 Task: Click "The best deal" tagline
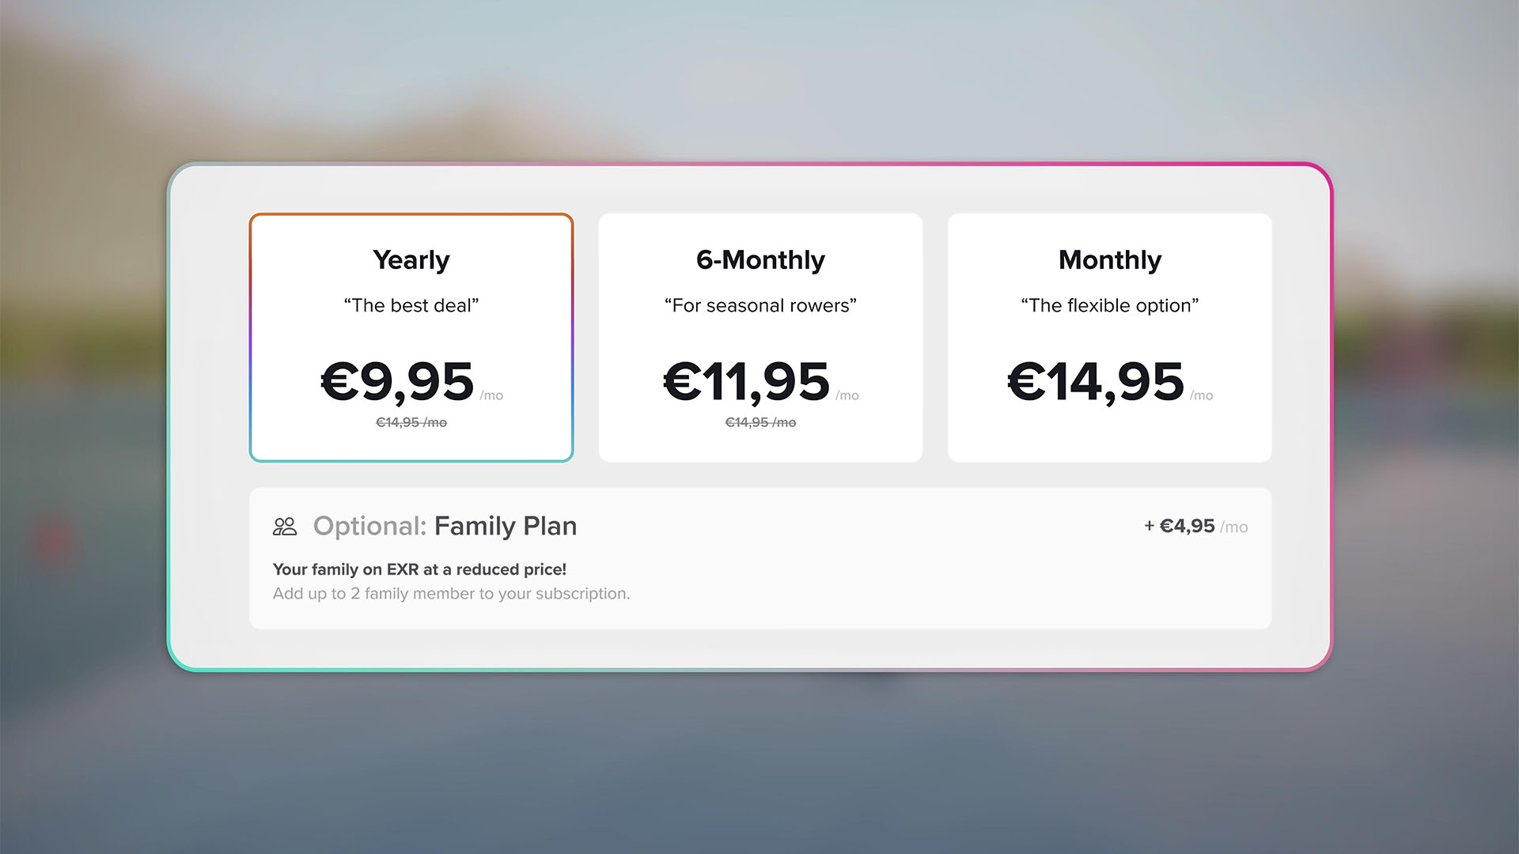411,306
